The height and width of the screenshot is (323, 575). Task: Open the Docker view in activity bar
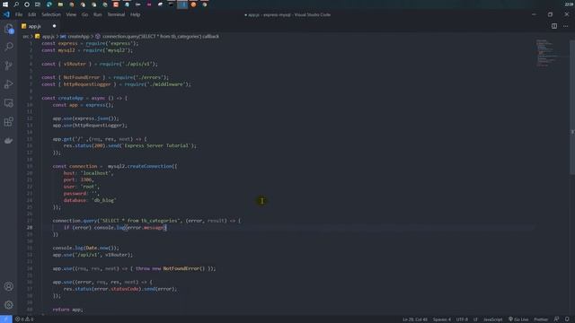coord(9,141)
